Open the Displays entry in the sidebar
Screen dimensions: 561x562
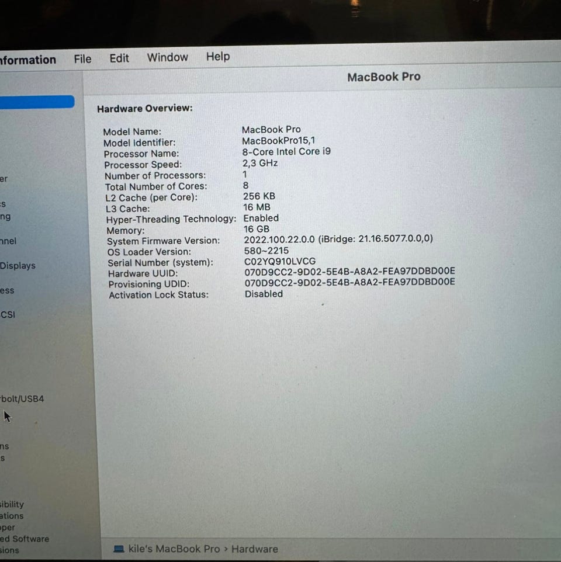pos(18,266)
